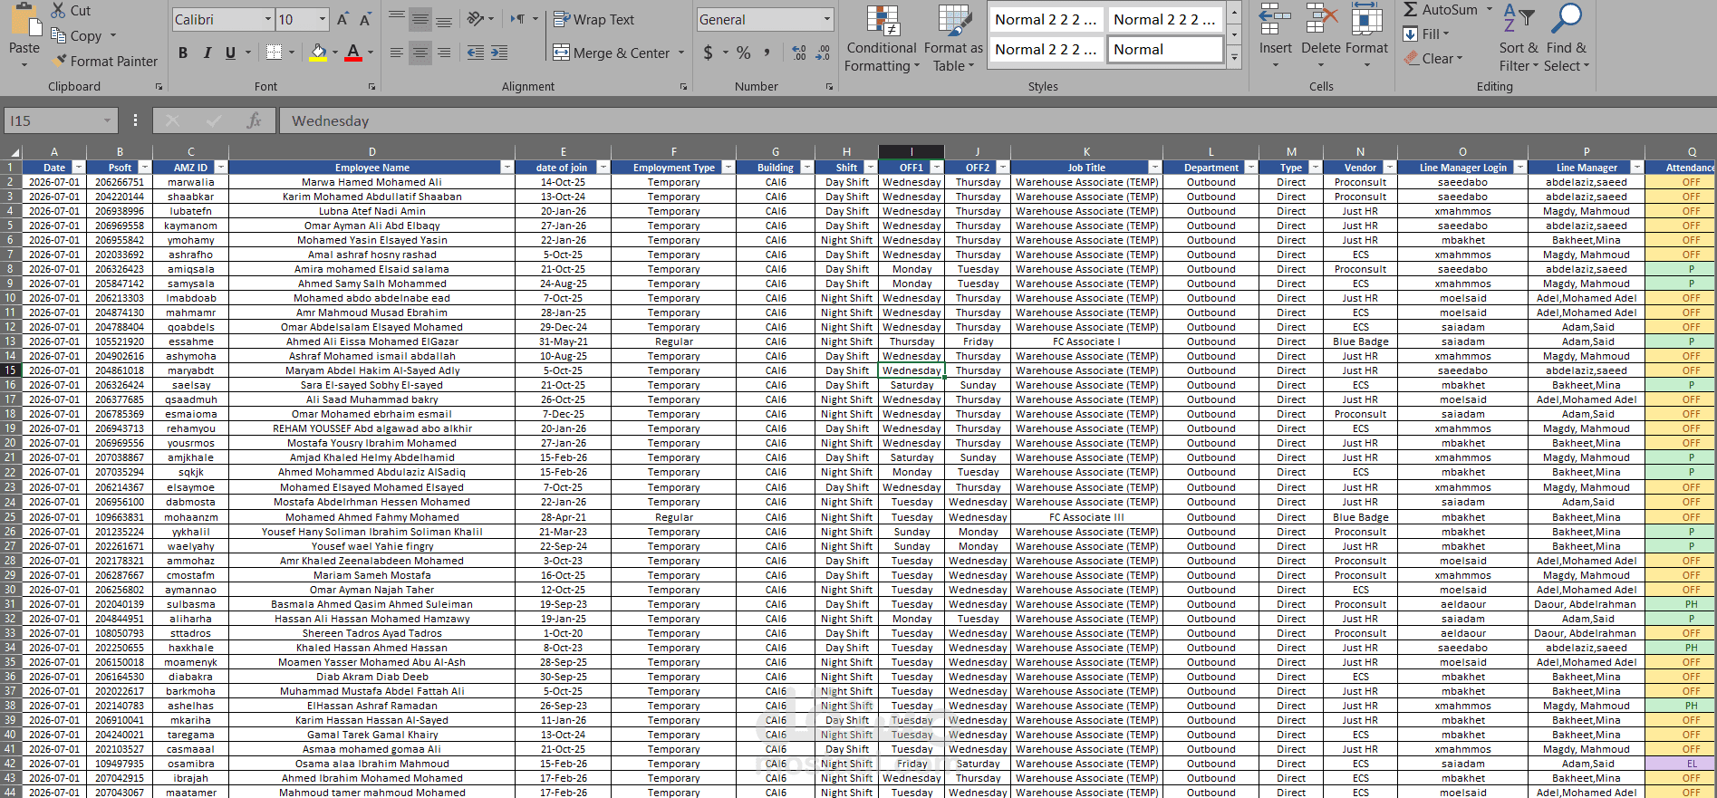Open Conditional Formatting menu
Image resolution: width=1717 pixels, height=798 pixels.
pos(882,39)
